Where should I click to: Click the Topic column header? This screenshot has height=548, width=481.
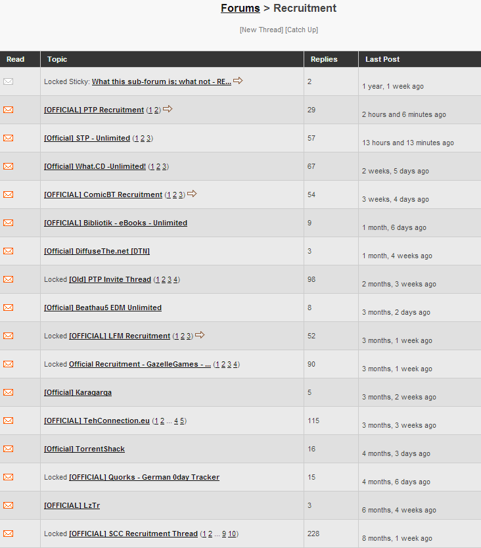coord(57,59)
